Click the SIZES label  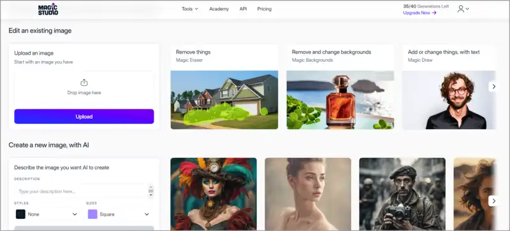pos(91,204)
